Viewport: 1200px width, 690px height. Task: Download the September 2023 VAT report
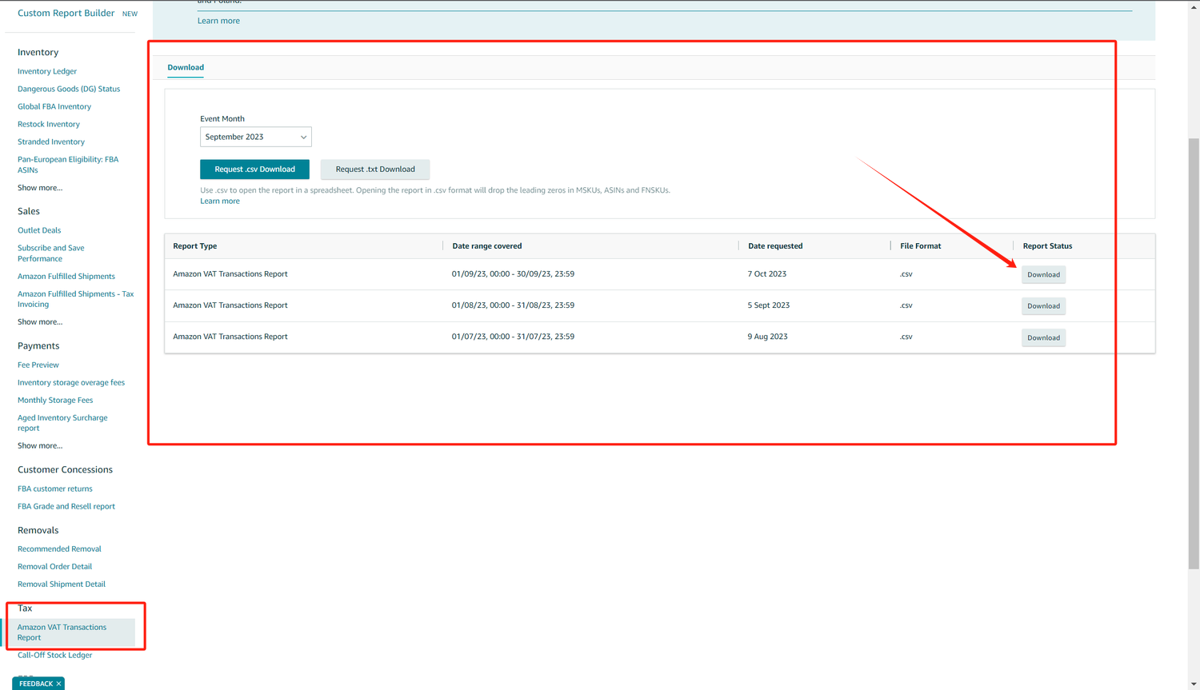tap(1043, 274)
